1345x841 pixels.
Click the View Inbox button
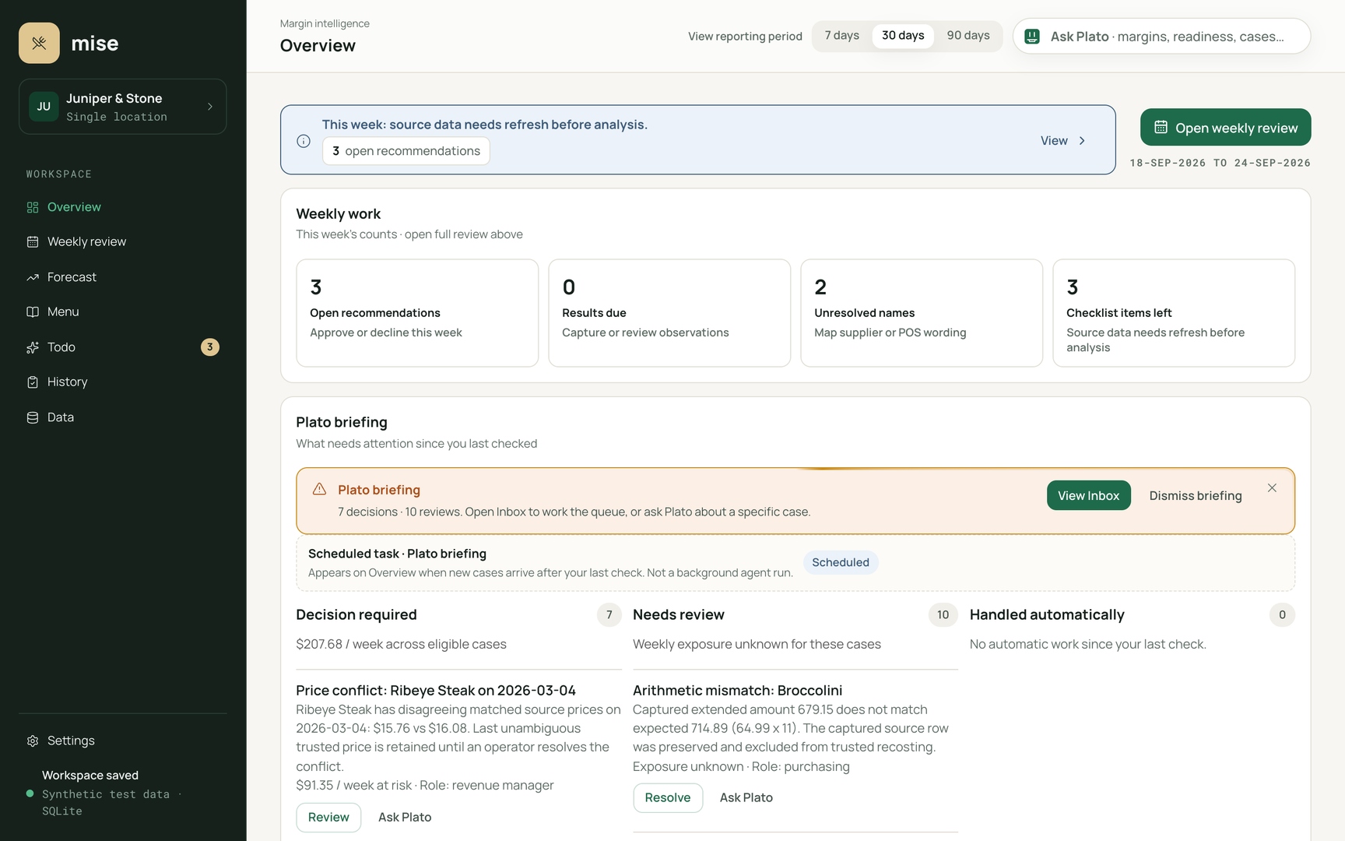click(1089, 496)
